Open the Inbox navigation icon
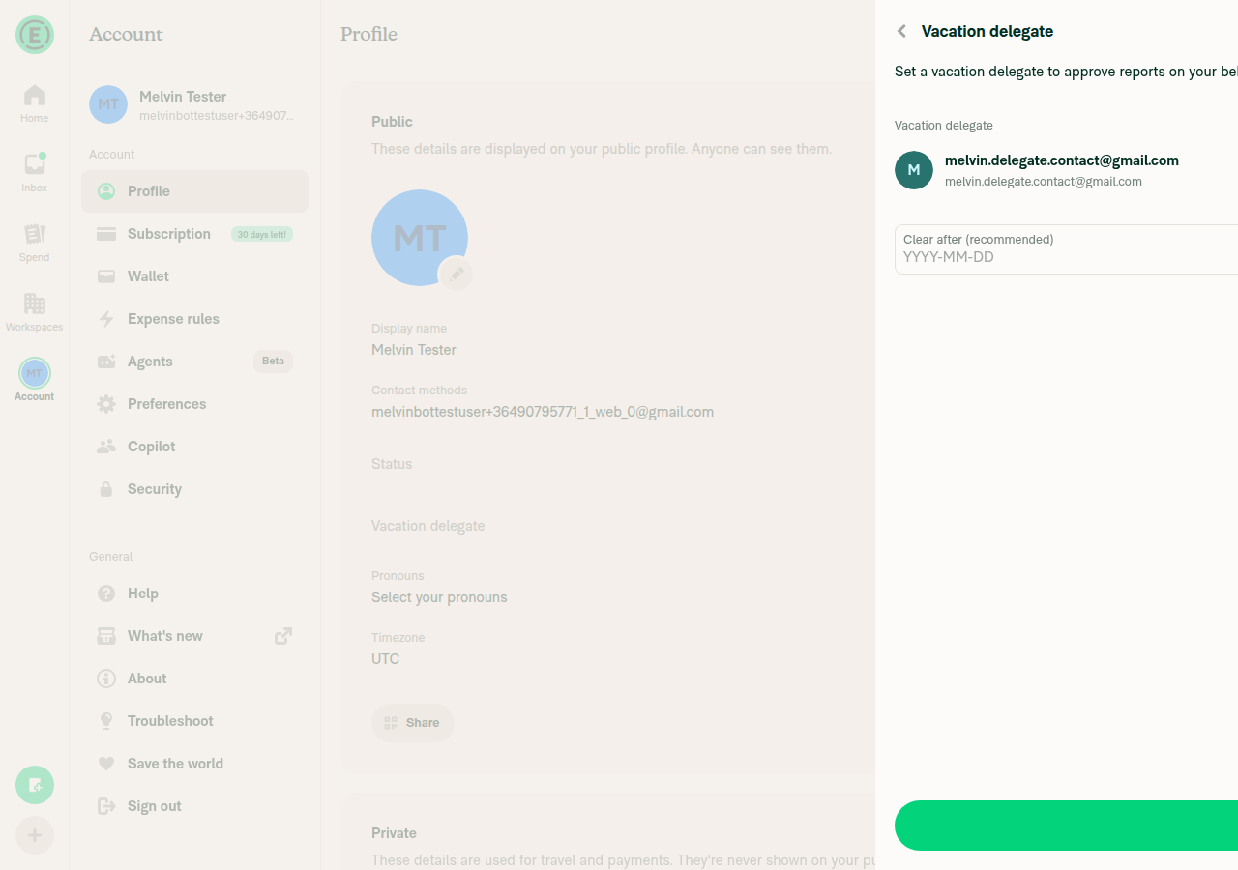 click(35, 174)
